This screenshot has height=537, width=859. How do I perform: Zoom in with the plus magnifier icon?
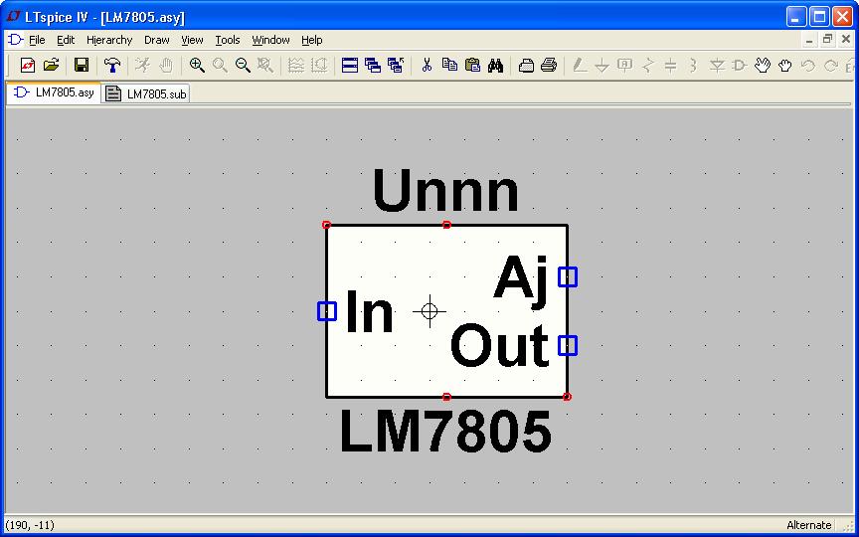197,66
